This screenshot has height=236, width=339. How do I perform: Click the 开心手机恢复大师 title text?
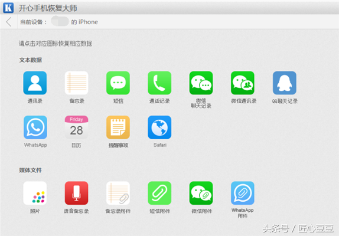coord(48,8)
